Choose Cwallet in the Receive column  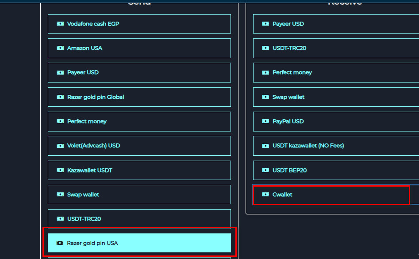point(332,194)
